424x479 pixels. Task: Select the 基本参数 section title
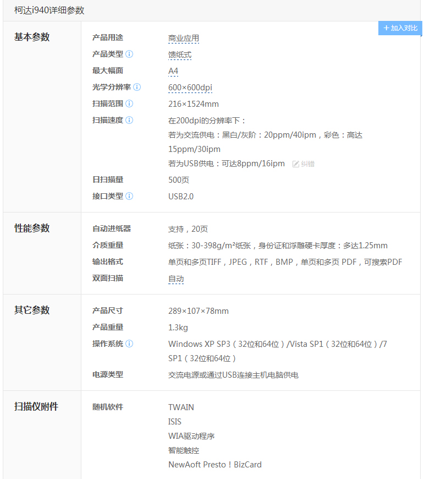pos(32,37)
